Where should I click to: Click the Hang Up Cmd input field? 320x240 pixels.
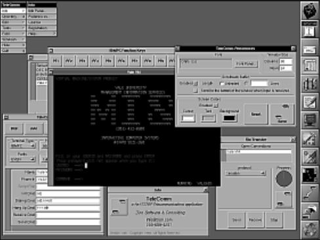(68, 208)
